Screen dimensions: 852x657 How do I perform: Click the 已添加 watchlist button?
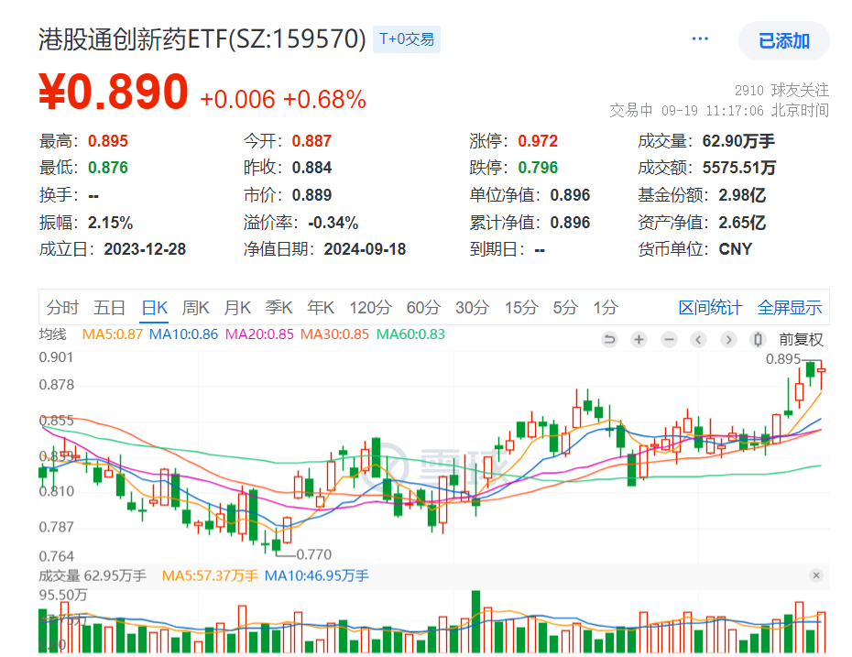(783, 40)
